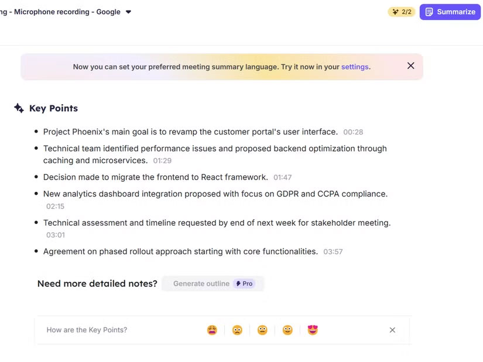This screenshot has height=362, width=483.
Task: Jump to timestamp 03:57
Action: coord(333,252)
